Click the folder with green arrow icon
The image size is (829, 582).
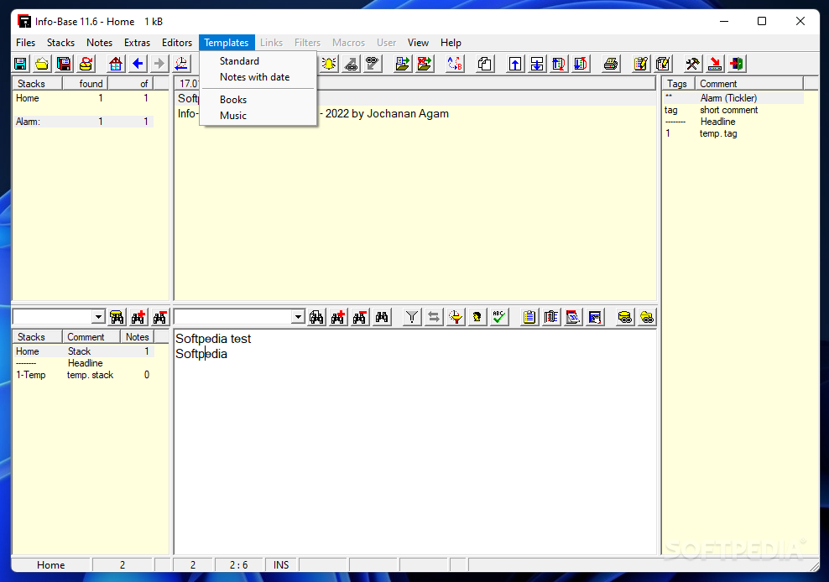(403, 64)
